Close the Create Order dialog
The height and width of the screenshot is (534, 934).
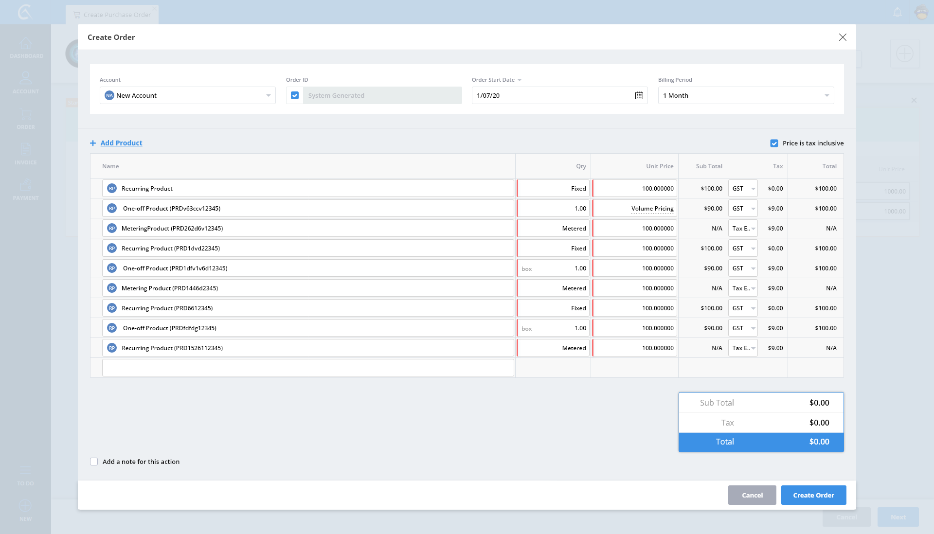pos(843,37)
